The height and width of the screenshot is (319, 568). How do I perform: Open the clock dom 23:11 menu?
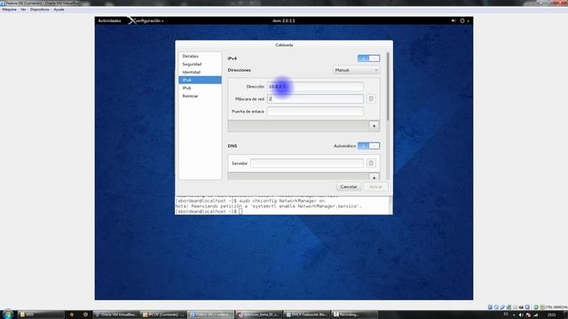(284, 21)
